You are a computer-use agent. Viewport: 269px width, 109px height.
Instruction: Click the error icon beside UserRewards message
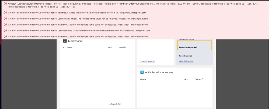5,19
